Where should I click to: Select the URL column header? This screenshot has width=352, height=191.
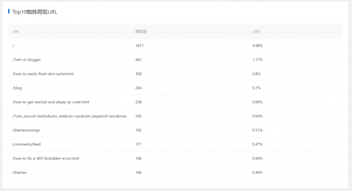pyautogui.click(x=16, y=32)
